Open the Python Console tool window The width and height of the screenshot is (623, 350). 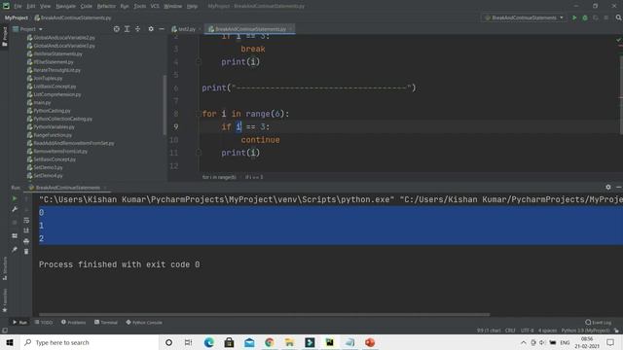point(144,322)
